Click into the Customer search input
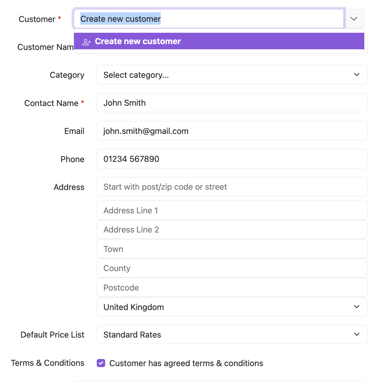 [208, 19]
